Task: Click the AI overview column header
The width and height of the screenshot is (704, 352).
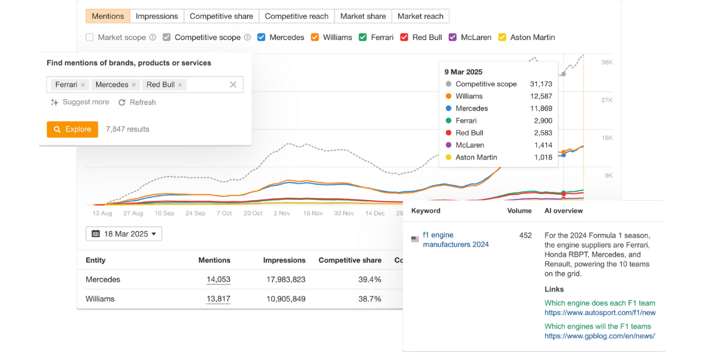Action: pyautogui.click(x=564, y=211)
